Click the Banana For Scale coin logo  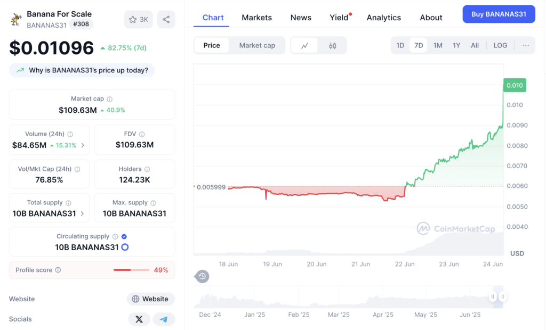pyautogui.click(x=16, y=19)
